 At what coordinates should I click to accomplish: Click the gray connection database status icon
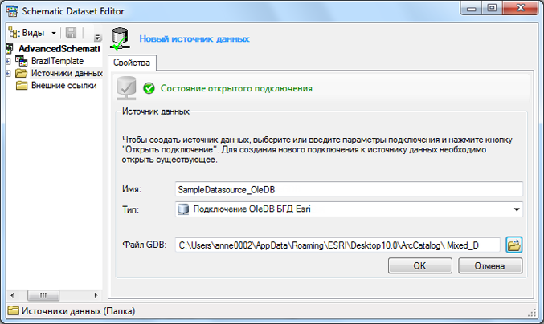coord(126,88)
